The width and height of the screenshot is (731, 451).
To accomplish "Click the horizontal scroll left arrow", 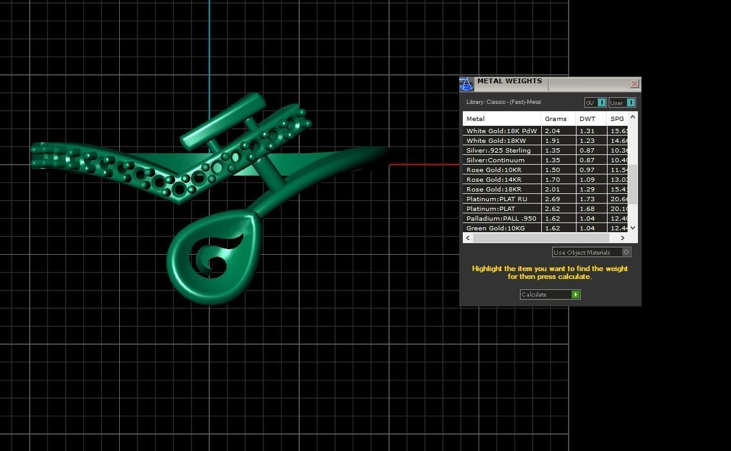I will pos(468,238).
